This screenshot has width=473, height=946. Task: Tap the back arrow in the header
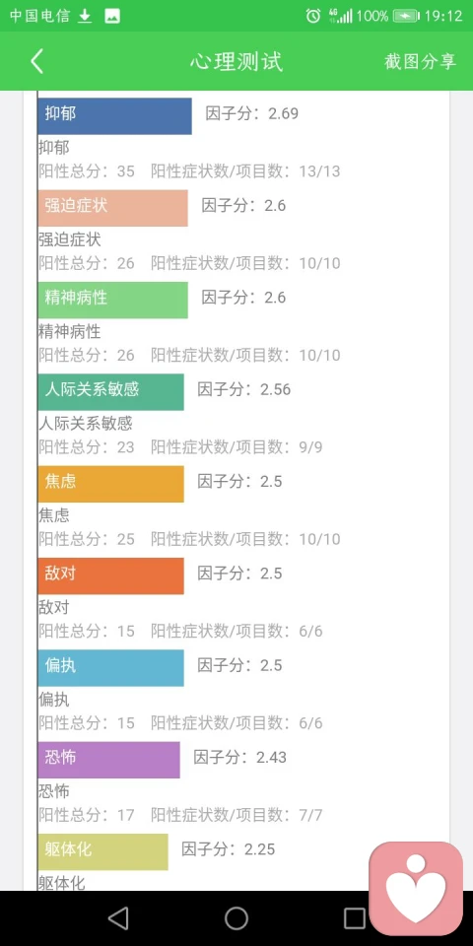coord(36,61)
